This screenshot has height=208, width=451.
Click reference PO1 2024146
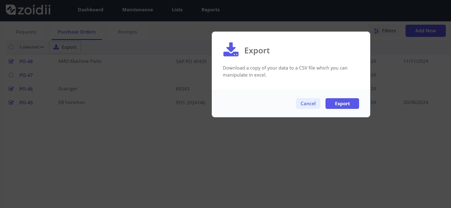[x=191, y=102]
